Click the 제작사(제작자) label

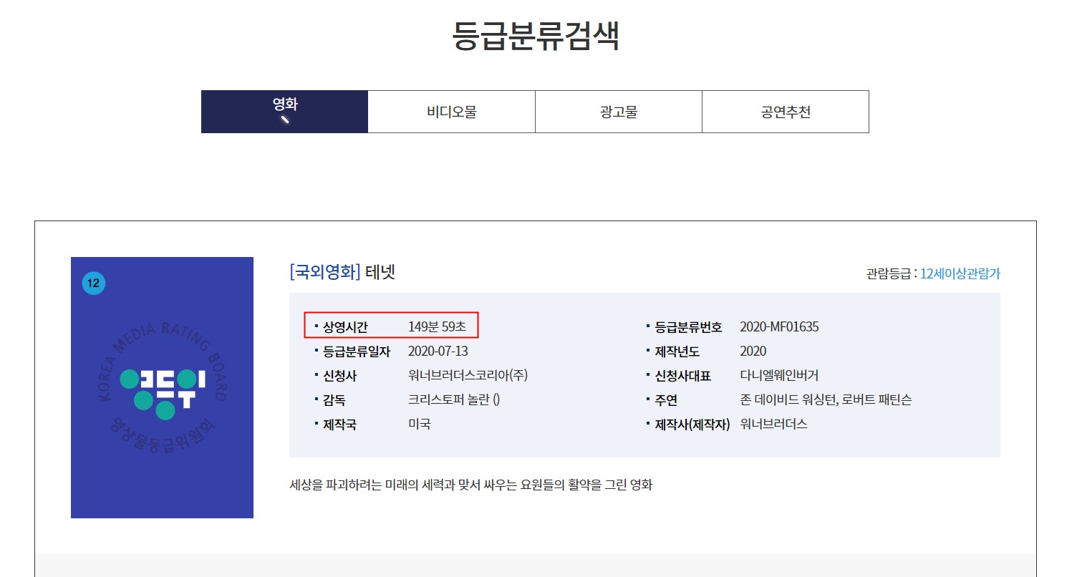pyautogui.click(x=692, y=425)
